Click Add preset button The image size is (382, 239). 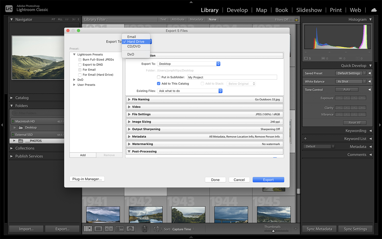click(x=83, y=155)
